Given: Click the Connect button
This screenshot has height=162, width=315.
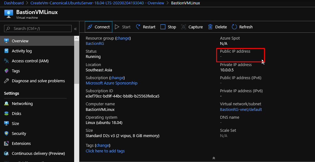Looking at the screenshot, I should [x=99, y=27].
